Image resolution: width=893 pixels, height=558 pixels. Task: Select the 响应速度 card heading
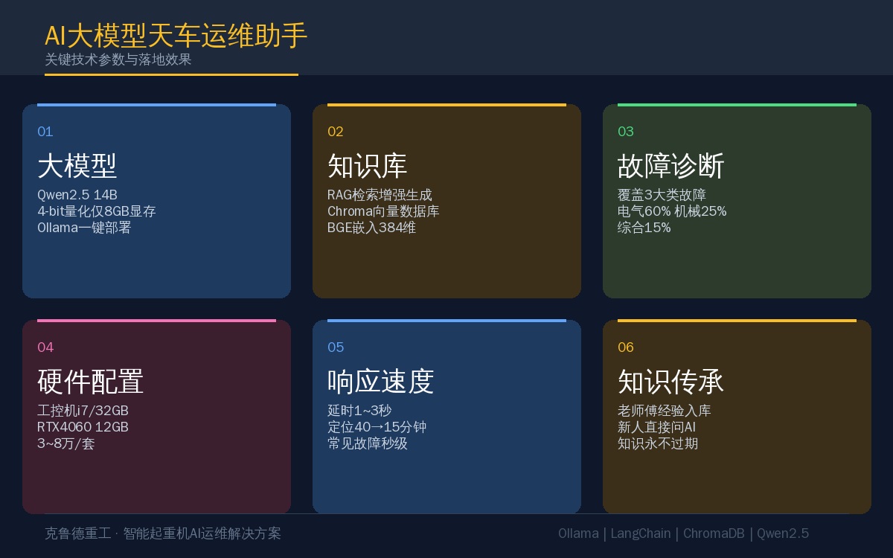point(381,381)
